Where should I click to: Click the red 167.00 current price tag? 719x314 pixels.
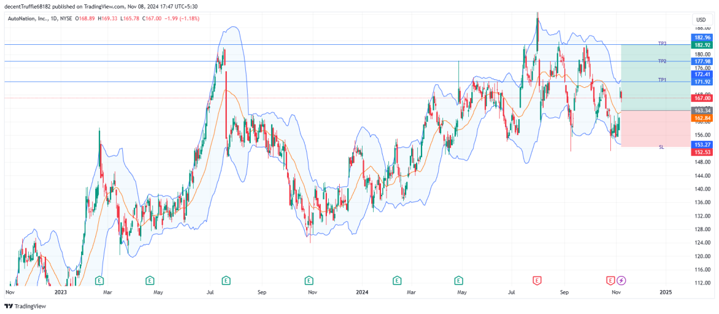702,98
